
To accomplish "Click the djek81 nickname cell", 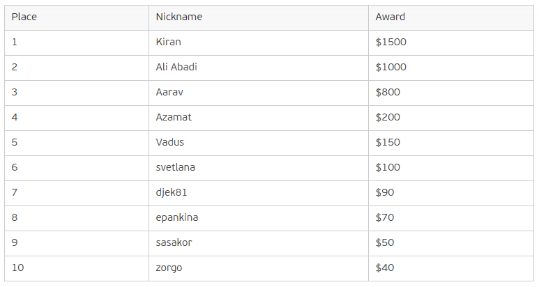I will [x=259, y=193].
